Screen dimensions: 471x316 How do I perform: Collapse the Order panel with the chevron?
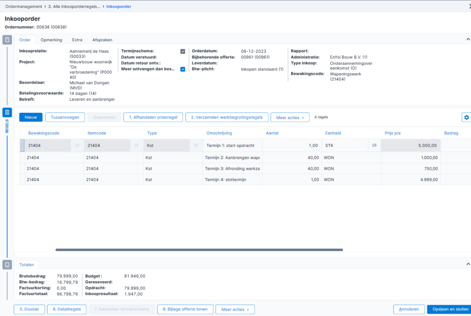468,40
